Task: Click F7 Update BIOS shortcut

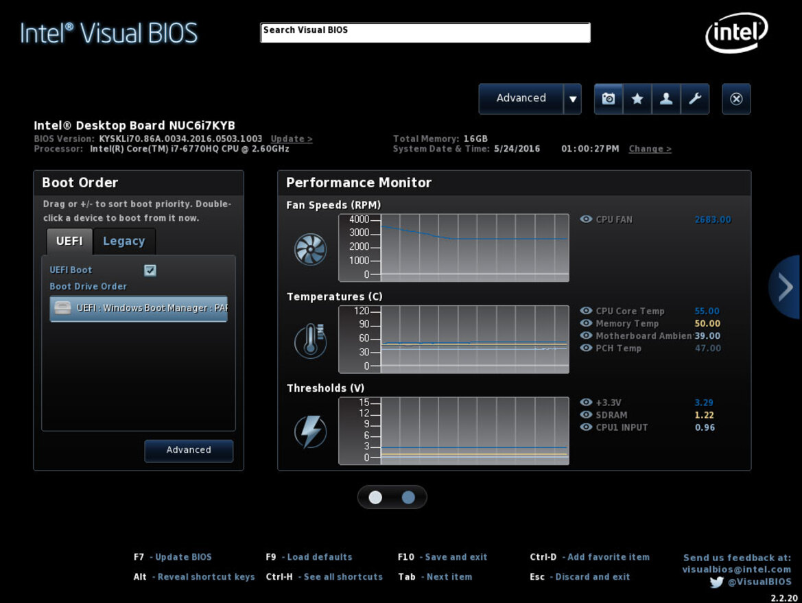Action: tap(172, 557)
